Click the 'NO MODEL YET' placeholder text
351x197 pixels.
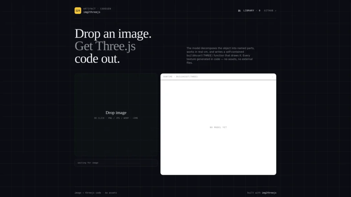pyautogui.click(x=218, y=127)
